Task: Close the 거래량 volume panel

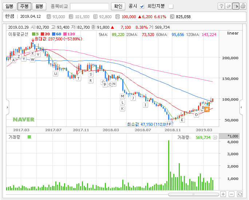Action: tap(215, 137)
